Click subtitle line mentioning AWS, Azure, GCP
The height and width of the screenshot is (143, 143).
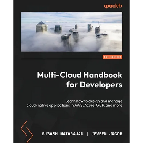[x=74, y=106]
